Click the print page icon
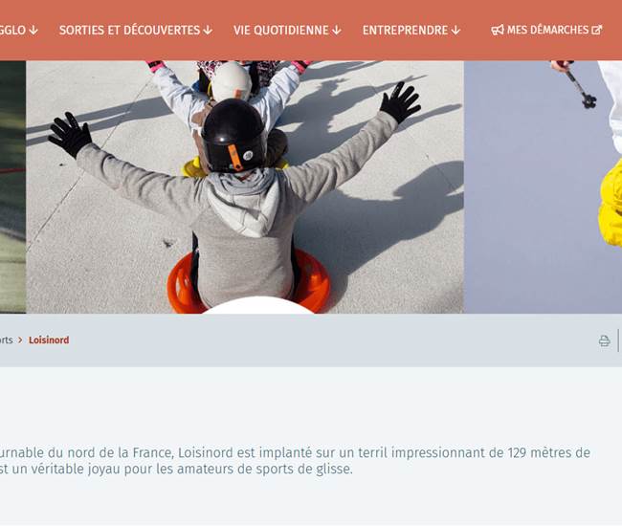Image resolution: width=622 pixels, height=526 pixels. click(604, 340)
